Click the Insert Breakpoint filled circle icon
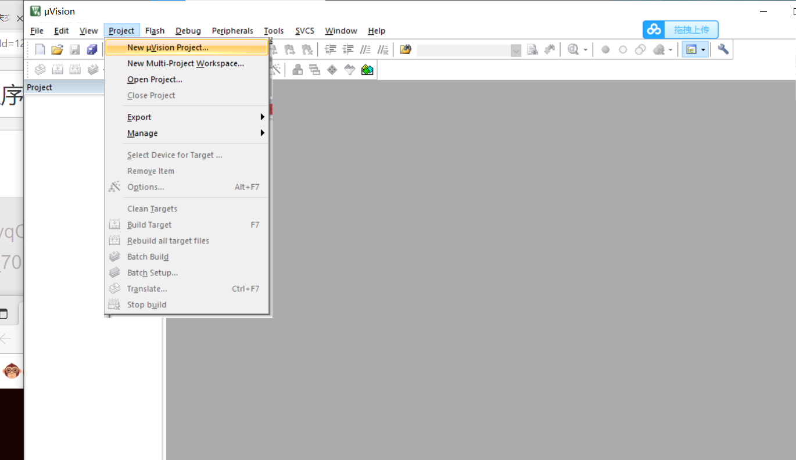 point(605,50)
